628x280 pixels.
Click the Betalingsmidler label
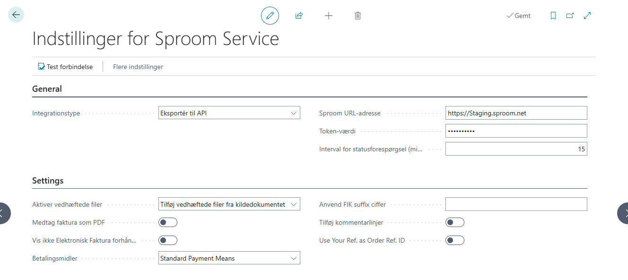coord(55,258)
